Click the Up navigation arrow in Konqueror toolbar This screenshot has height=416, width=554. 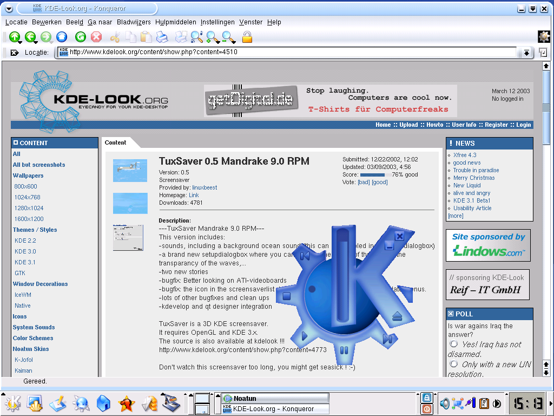pyautogui.click(x=14, y=36)
